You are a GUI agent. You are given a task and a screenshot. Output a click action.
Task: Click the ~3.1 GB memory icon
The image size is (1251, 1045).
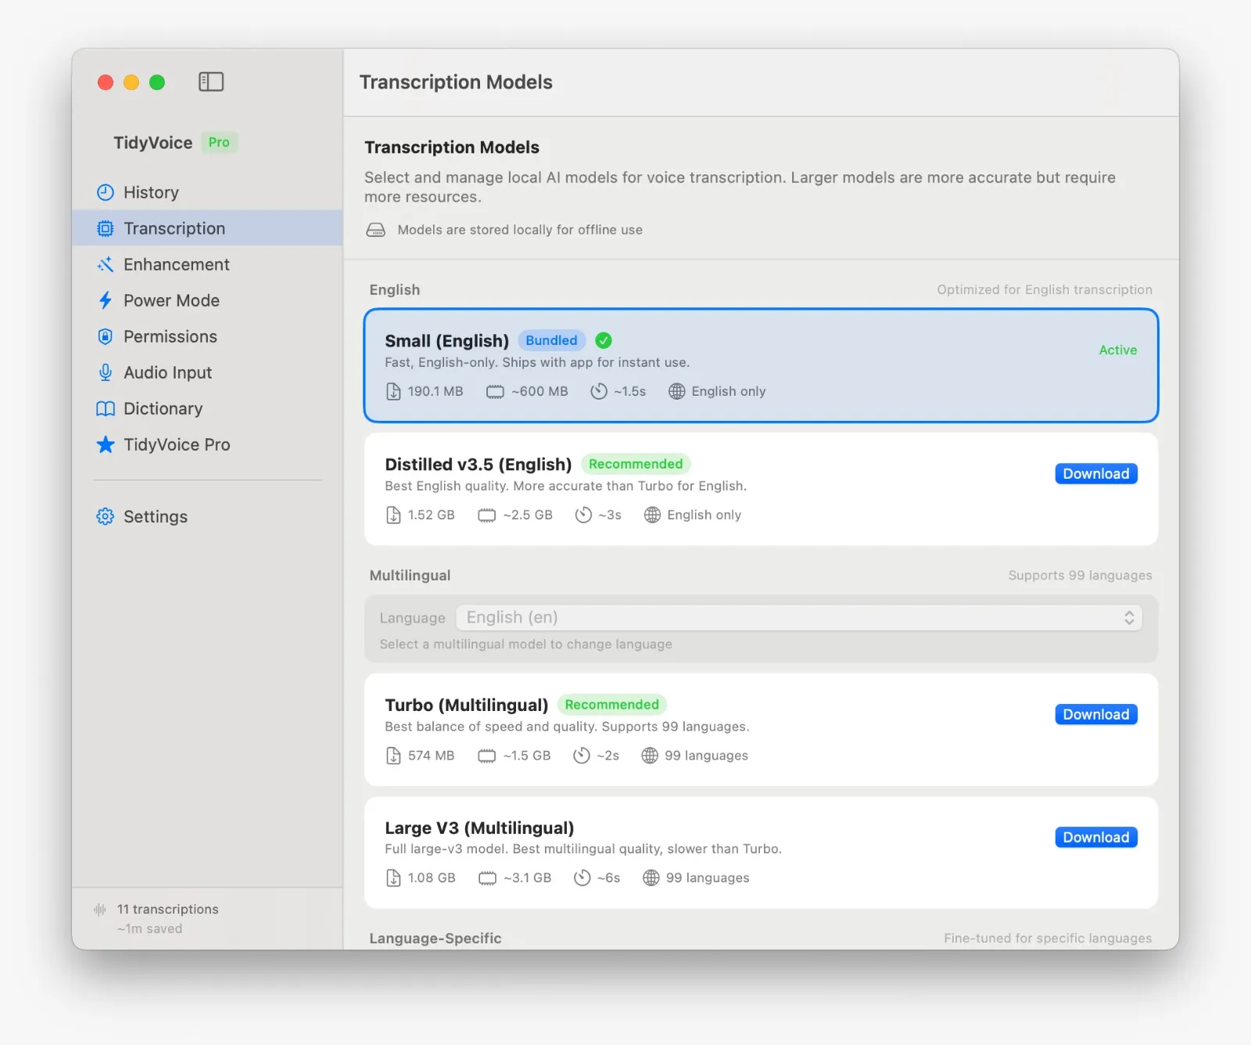[487, 878]
